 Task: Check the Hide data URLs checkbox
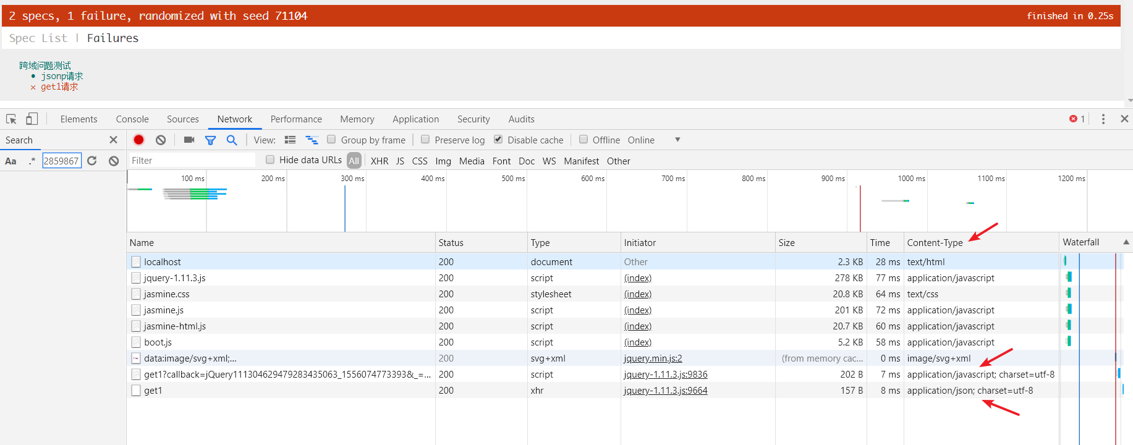point(270,160)
